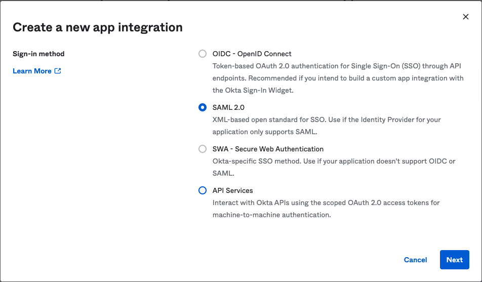
Task: Close the dialog with the X icon
Action: [x=466, y=17]
